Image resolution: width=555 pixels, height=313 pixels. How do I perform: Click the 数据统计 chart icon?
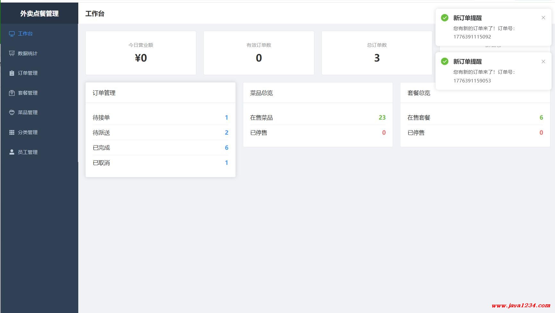tap(12, 53)
